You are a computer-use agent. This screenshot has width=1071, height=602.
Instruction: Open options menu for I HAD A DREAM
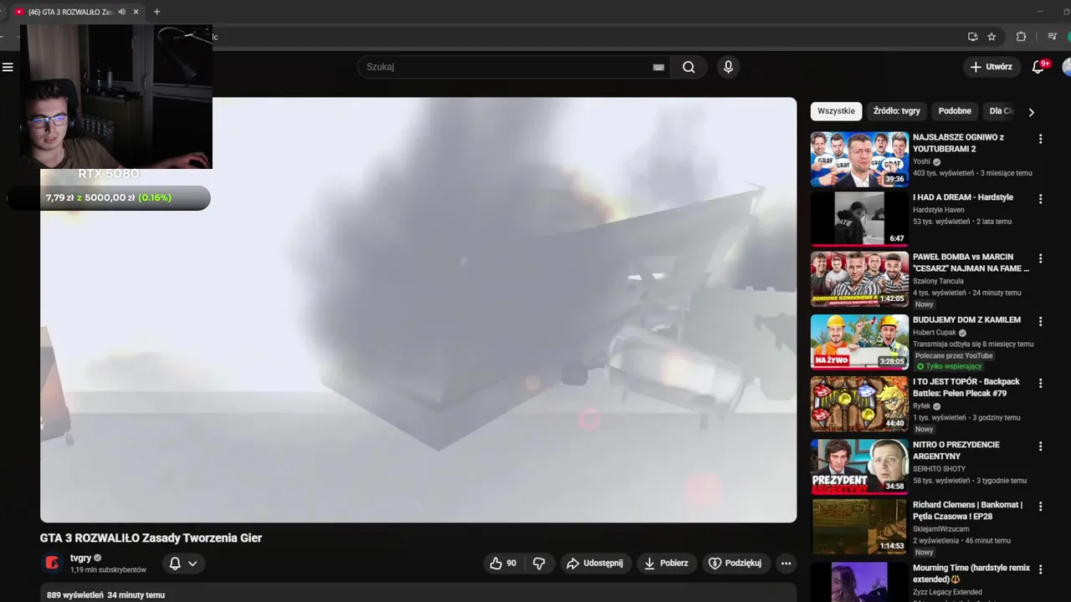click(x=1041, y=199)
